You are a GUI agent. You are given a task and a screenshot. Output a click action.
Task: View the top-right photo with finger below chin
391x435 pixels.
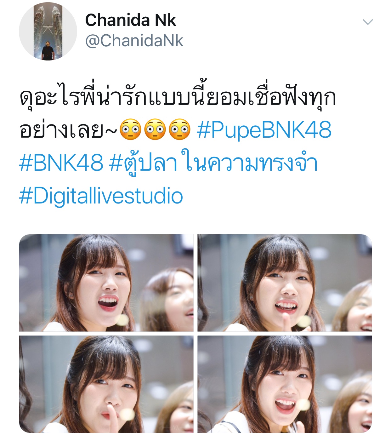285,283
